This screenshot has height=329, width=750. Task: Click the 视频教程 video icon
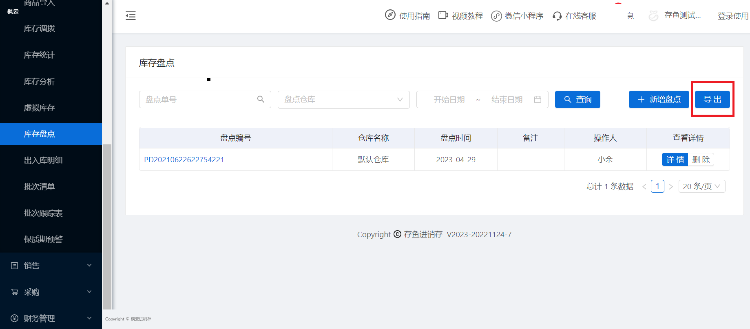click(443, 15)
